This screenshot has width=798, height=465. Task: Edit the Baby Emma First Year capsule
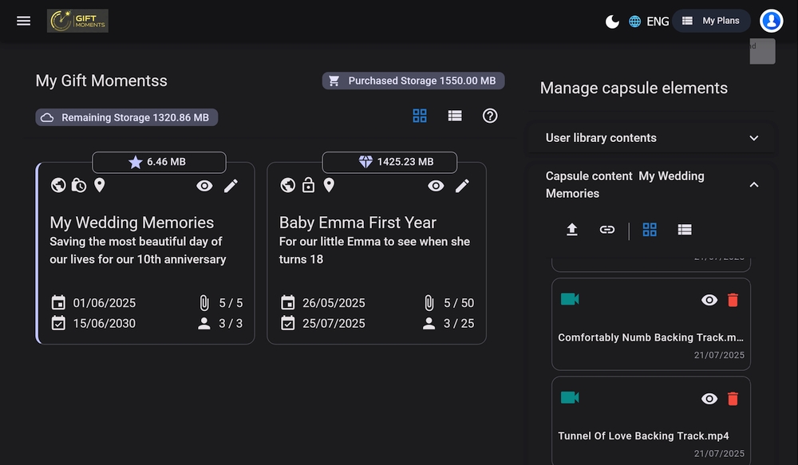(462, 186)
